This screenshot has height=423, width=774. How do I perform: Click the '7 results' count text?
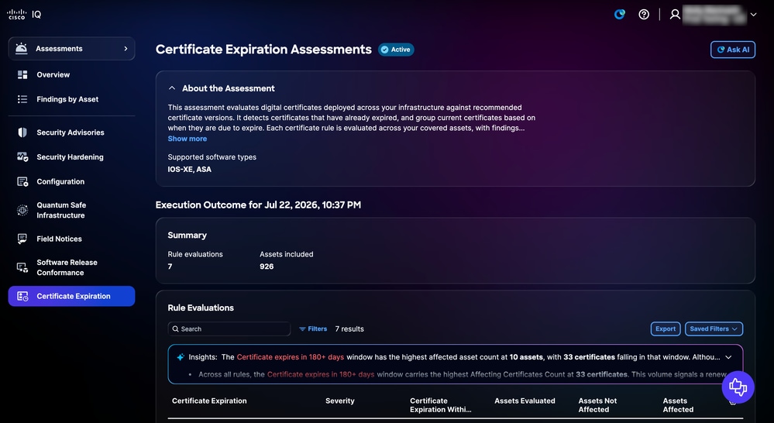click(349, 328)
